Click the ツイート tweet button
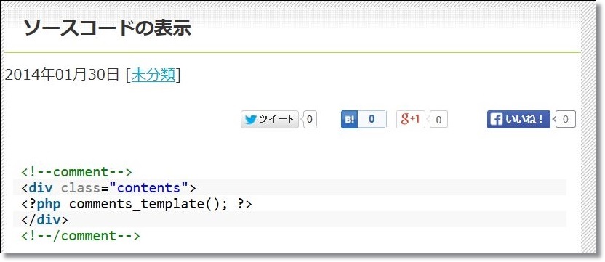This screenshot has height=262, width=605. point(270,120)
